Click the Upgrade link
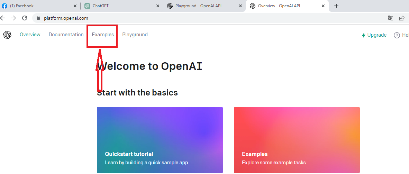The height and width of the screenshot is (174, 409). pyautogui.click(x=374, y=35)
